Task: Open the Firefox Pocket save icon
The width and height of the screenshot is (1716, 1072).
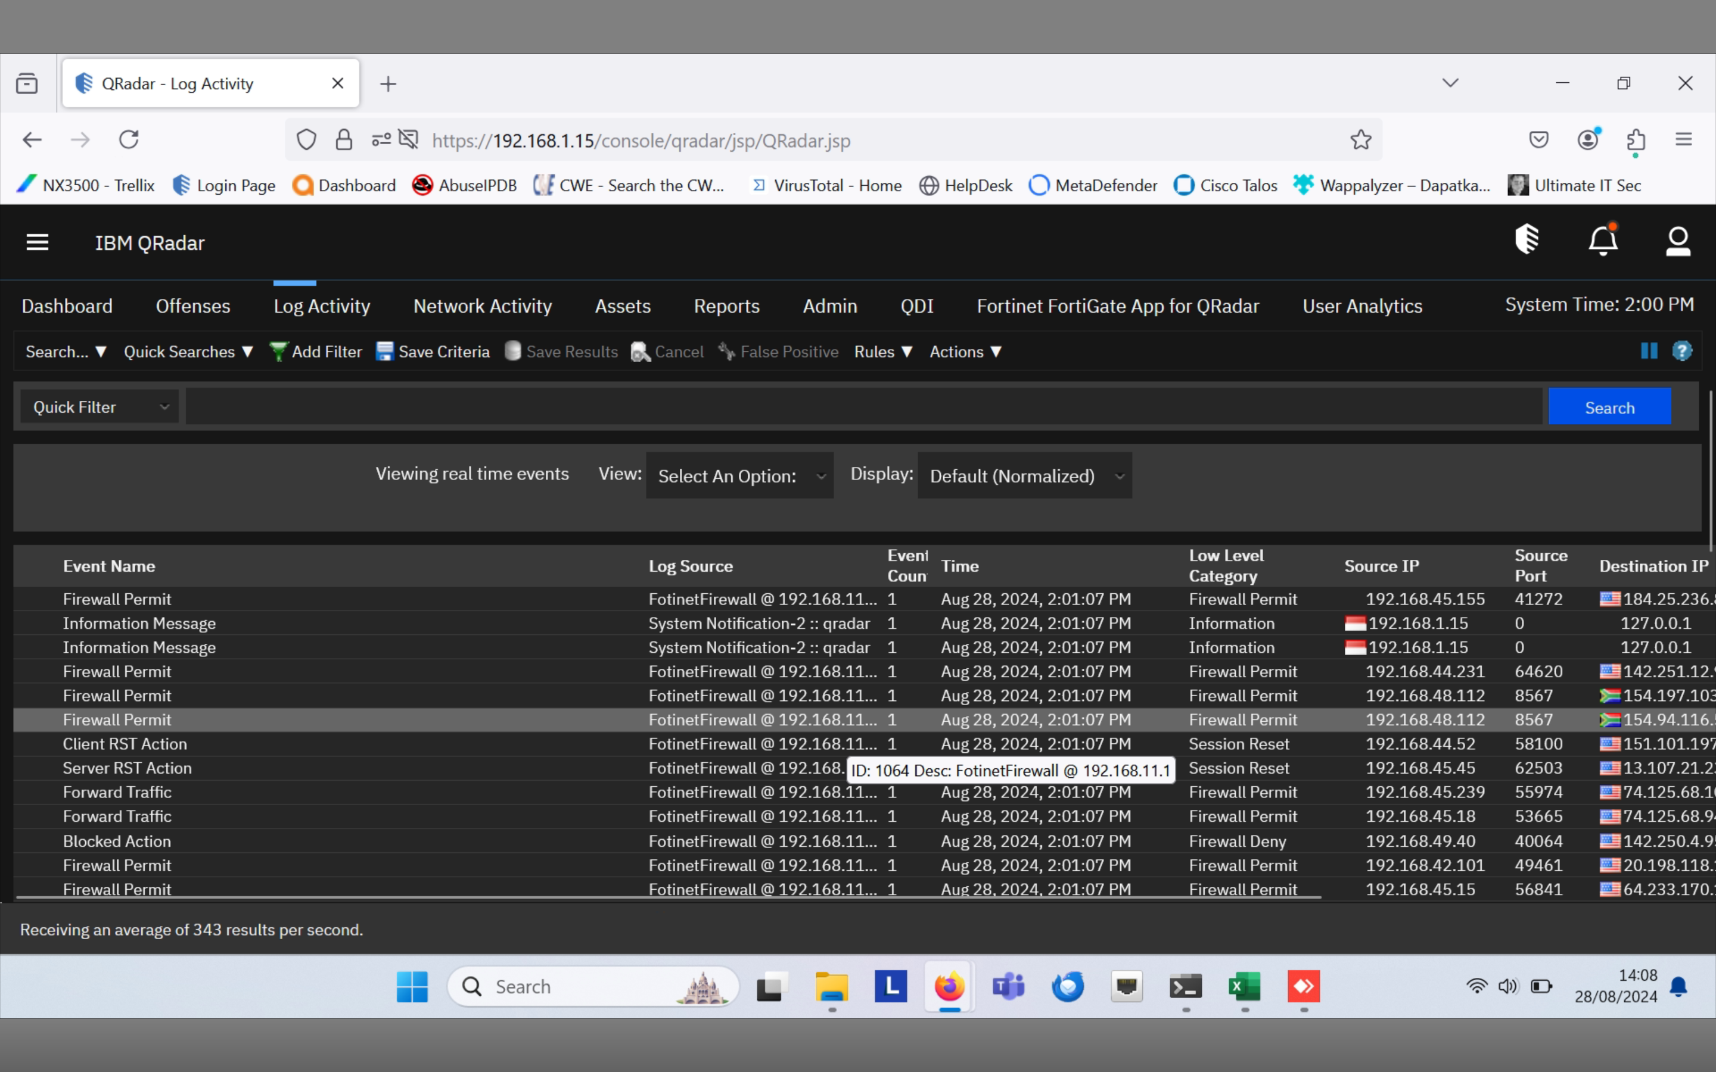Action: click(x=1538, y=140)
